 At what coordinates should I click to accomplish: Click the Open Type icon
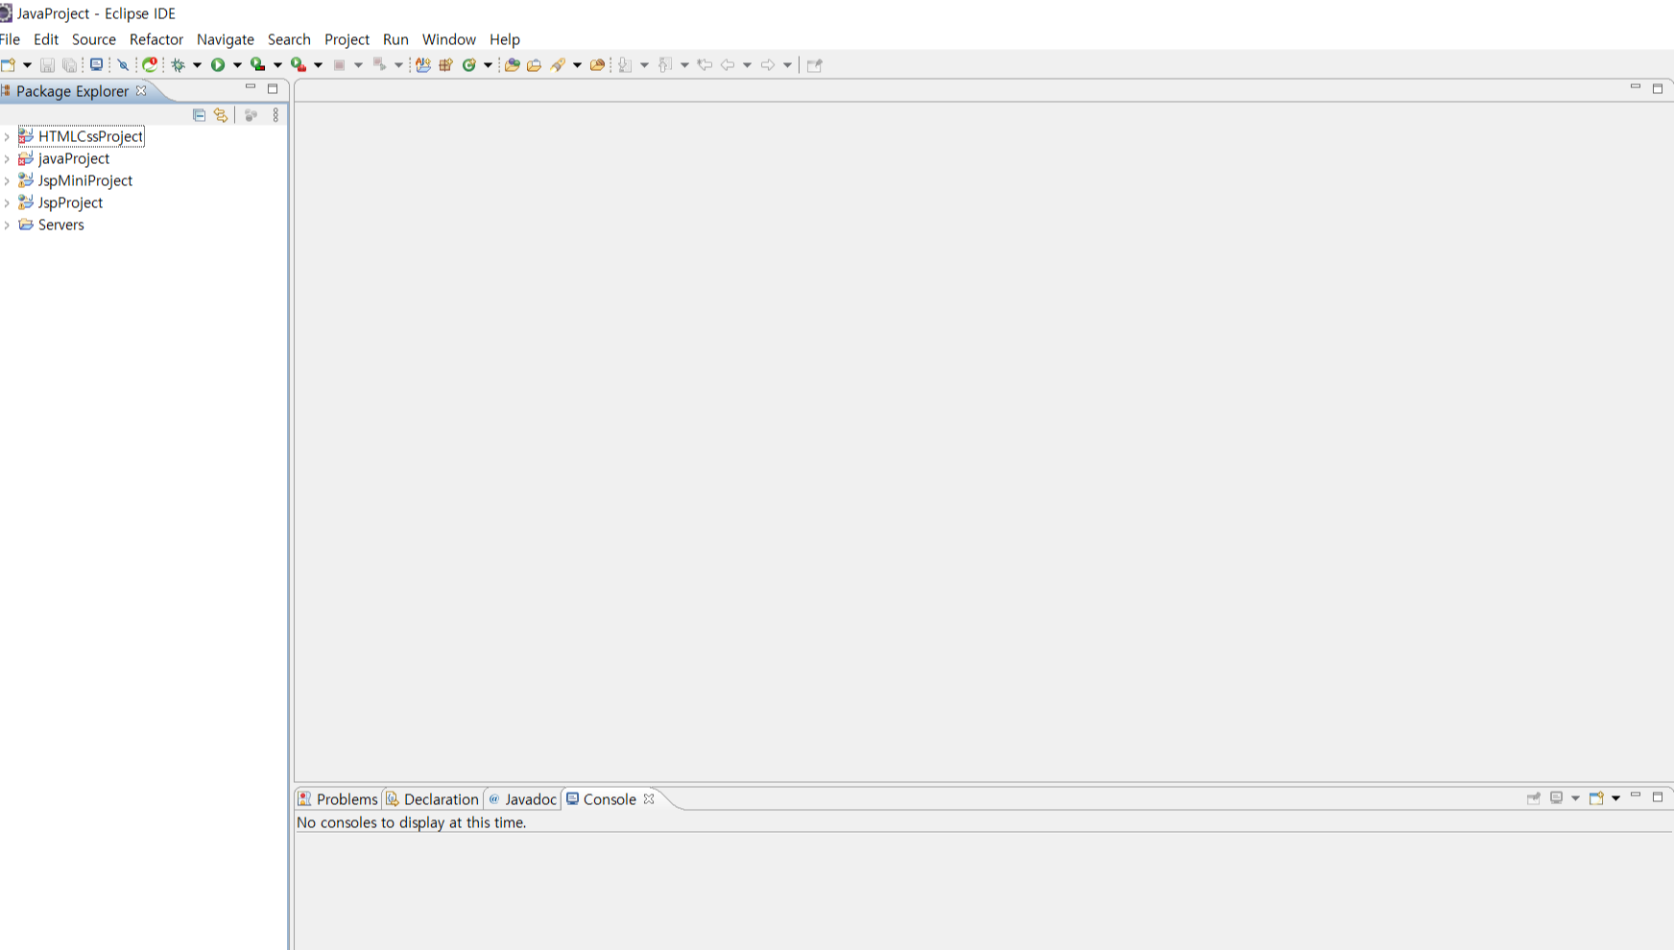(512, 65)
